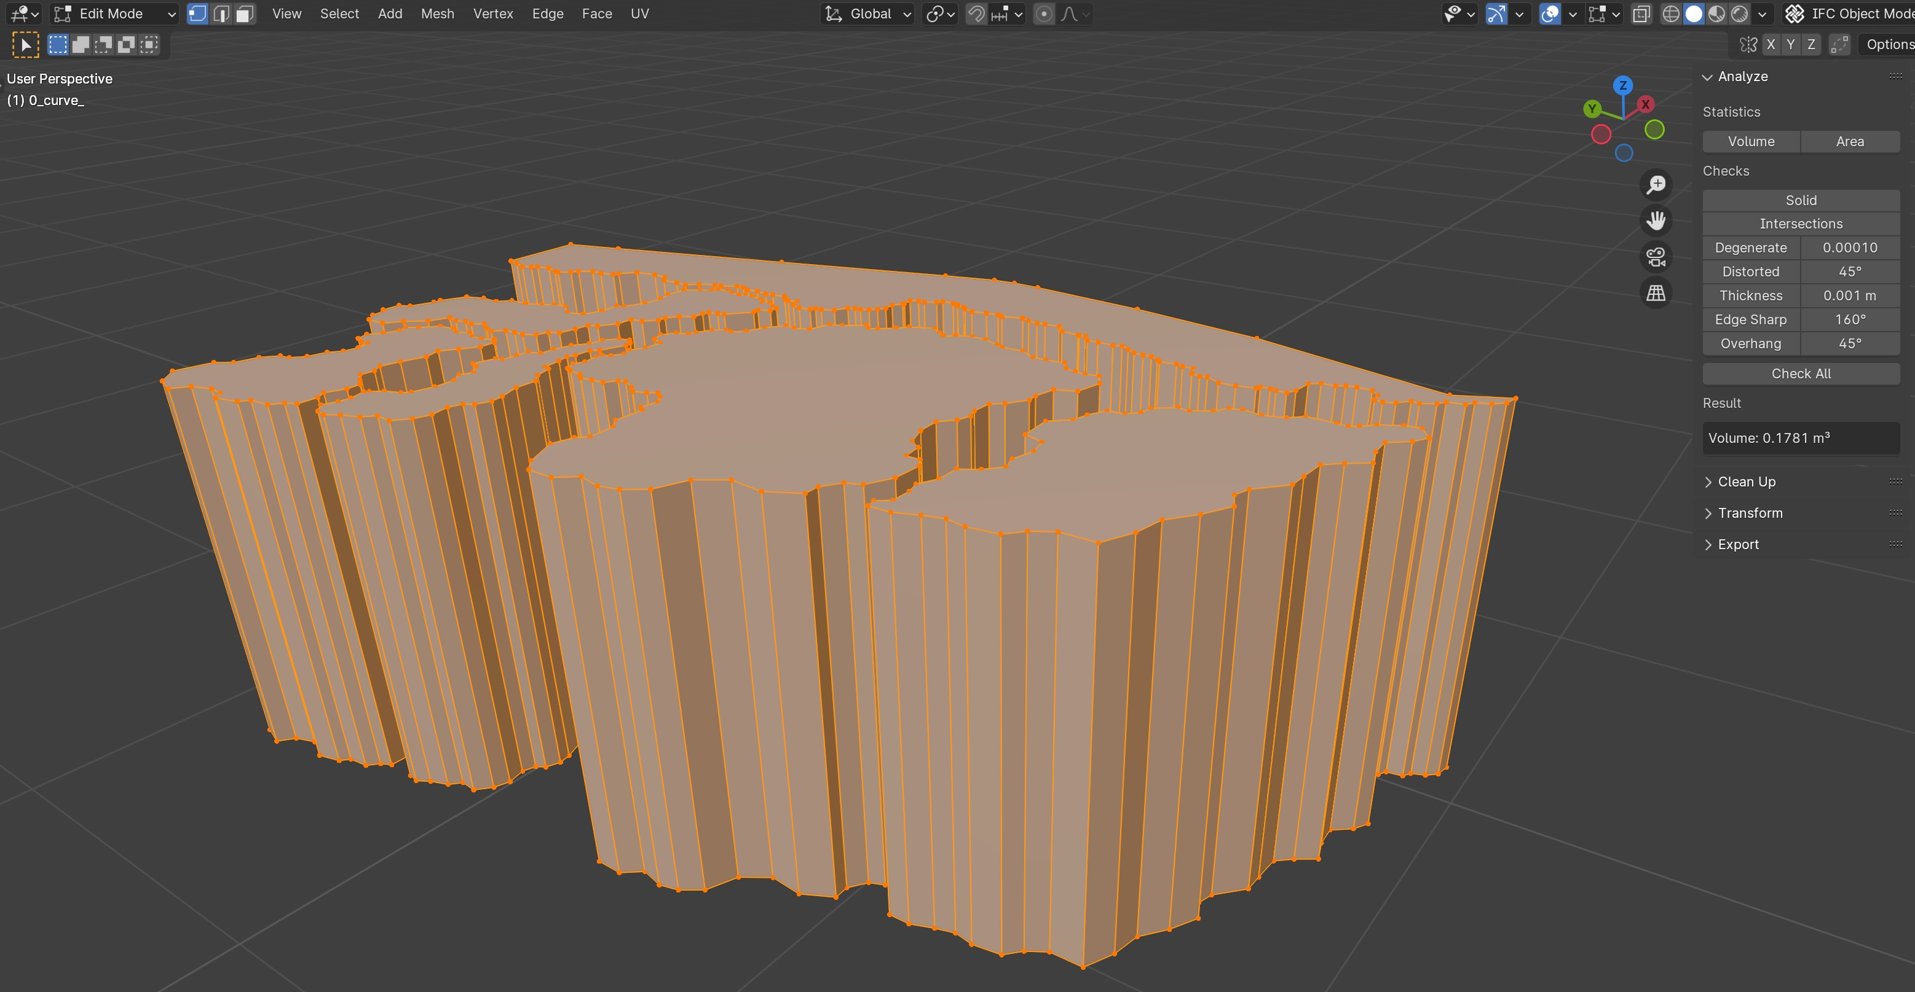The image size is (1915, 992).
Task: Open the Add menu
Action: tap(390, 14)
